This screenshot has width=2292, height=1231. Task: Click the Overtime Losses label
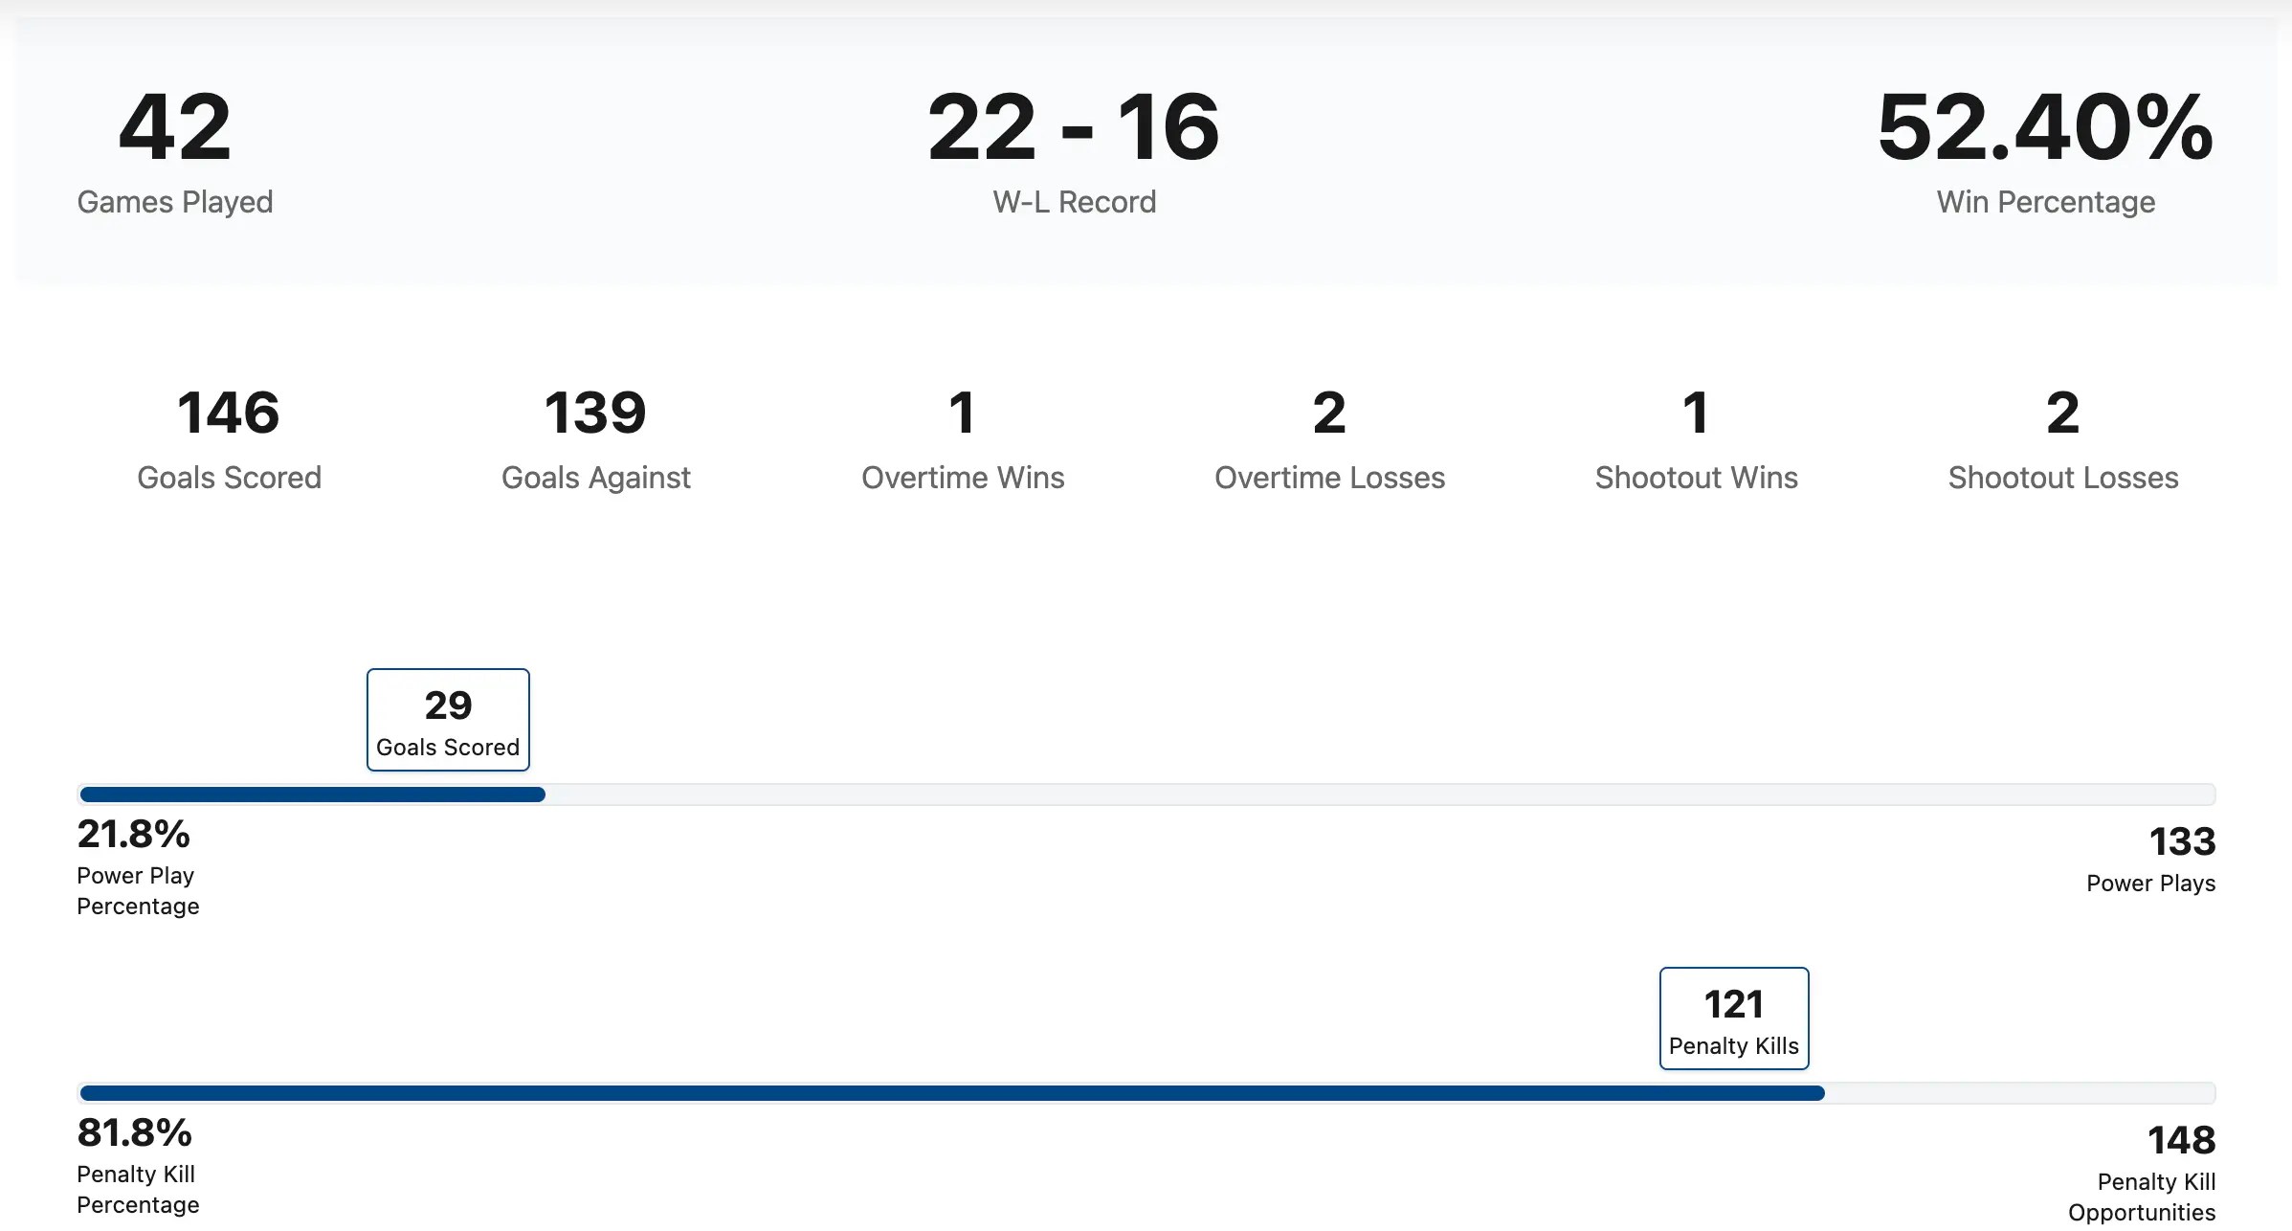click(x=1329, y=478)
